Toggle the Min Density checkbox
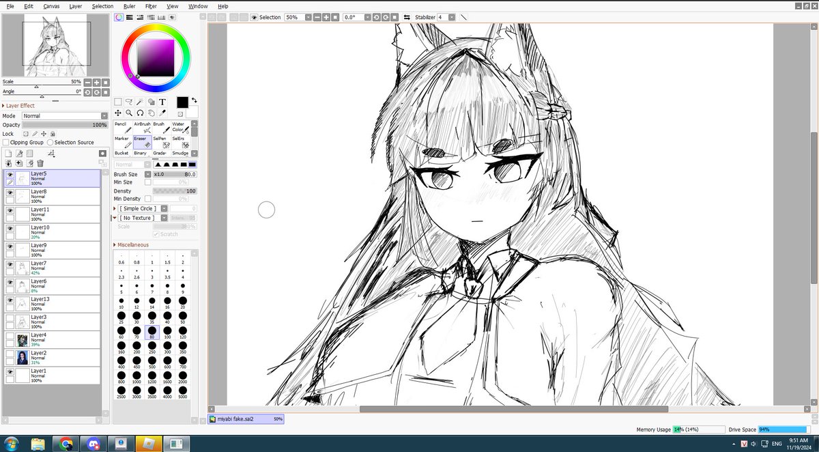The image size is (819, 452). 148,199
